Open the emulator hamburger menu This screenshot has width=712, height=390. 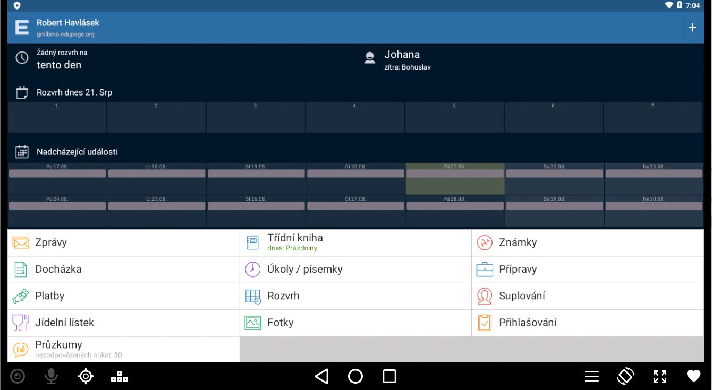click(x=592, y=376)
